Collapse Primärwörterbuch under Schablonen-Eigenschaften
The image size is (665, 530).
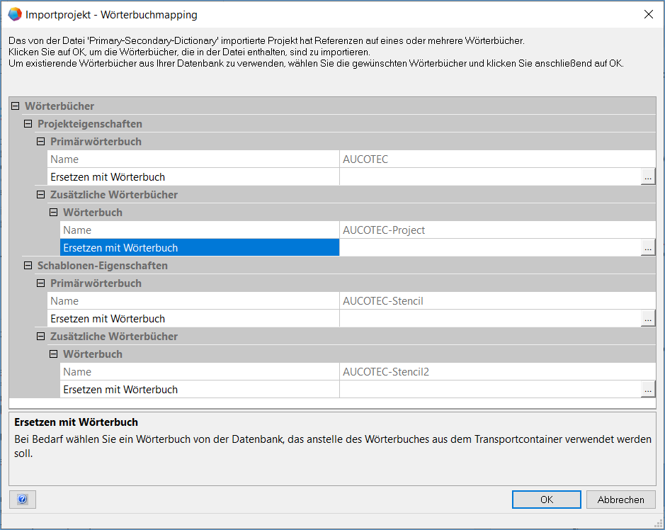pyautogui.click(x=41, y=283)
